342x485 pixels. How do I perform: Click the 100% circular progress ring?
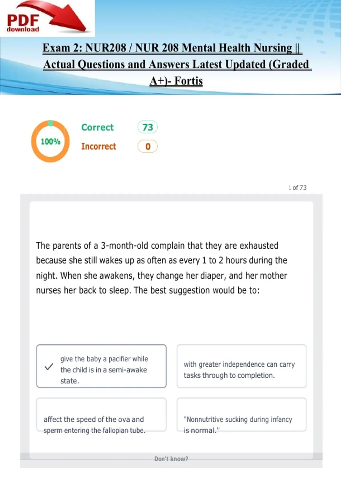[x=50, y=141]
